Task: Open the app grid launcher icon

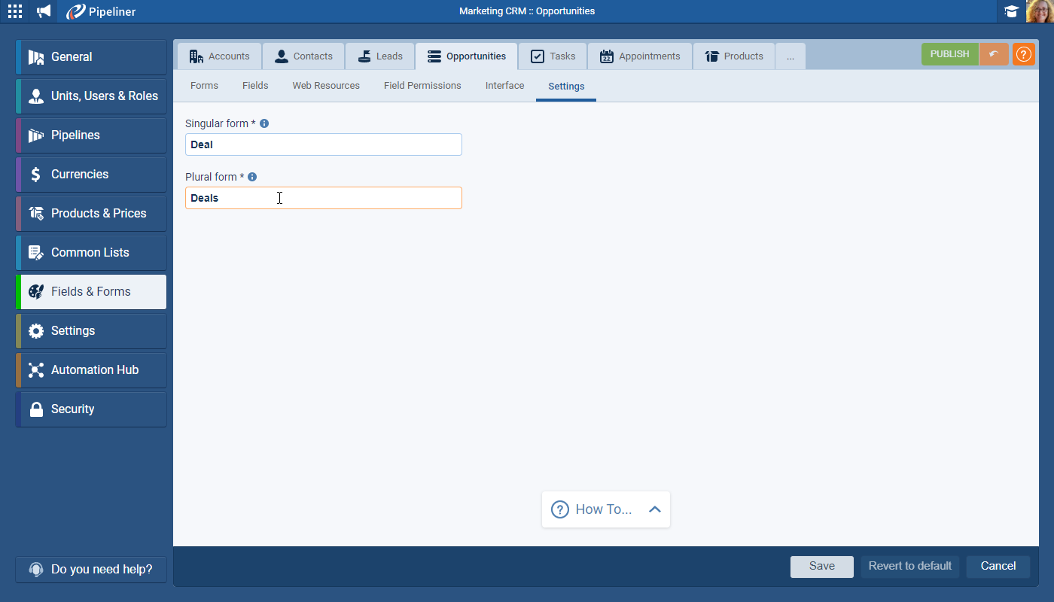Action: click(x=15, y=11)
